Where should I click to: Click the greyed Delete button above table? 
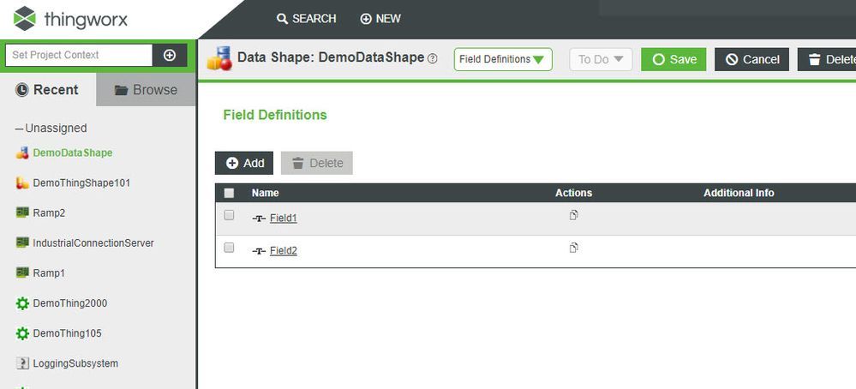point(317,163)
